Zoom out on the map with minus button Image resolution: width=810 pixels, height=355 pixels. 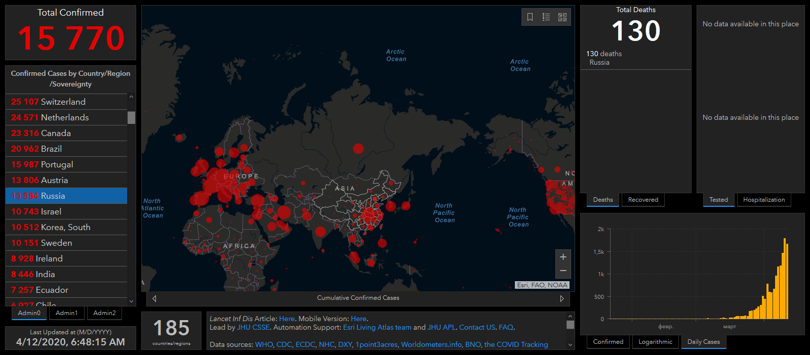pyautogui.click(x=563, y=271)
